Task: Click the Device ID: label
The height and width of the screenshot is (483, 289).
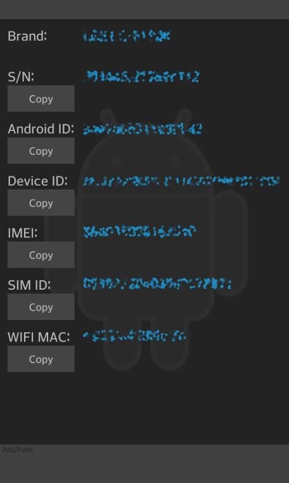Action: 37,181
